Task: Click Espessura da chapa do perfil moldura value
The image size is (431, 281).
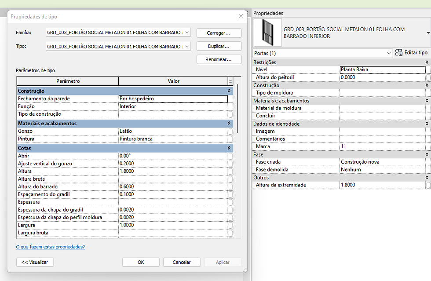Action: (x=173, y=218)
